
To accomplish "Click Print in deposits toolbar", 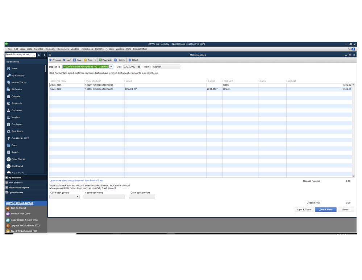I will tap(88, 60).
